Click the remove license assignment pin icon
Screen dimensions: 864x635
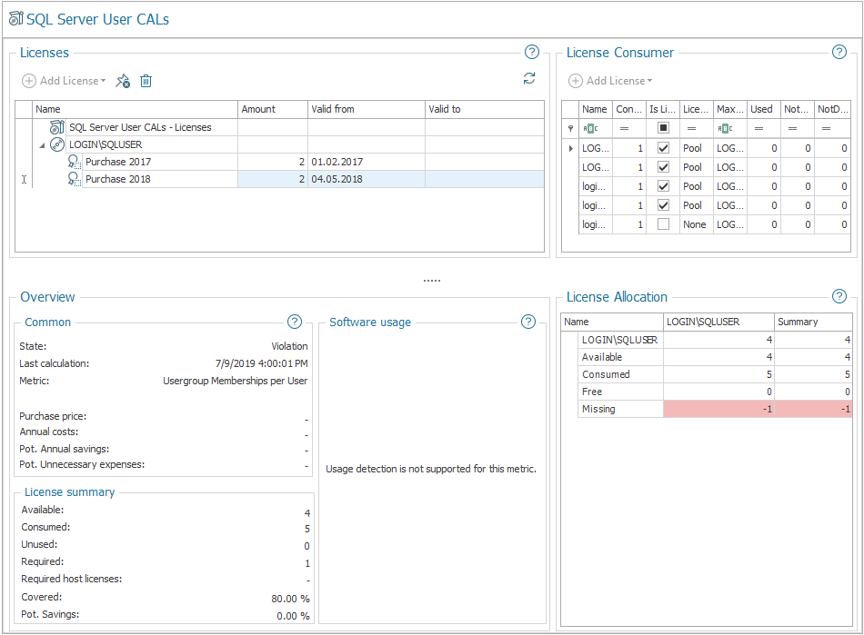pyautogui.click(x=123, y=81)
